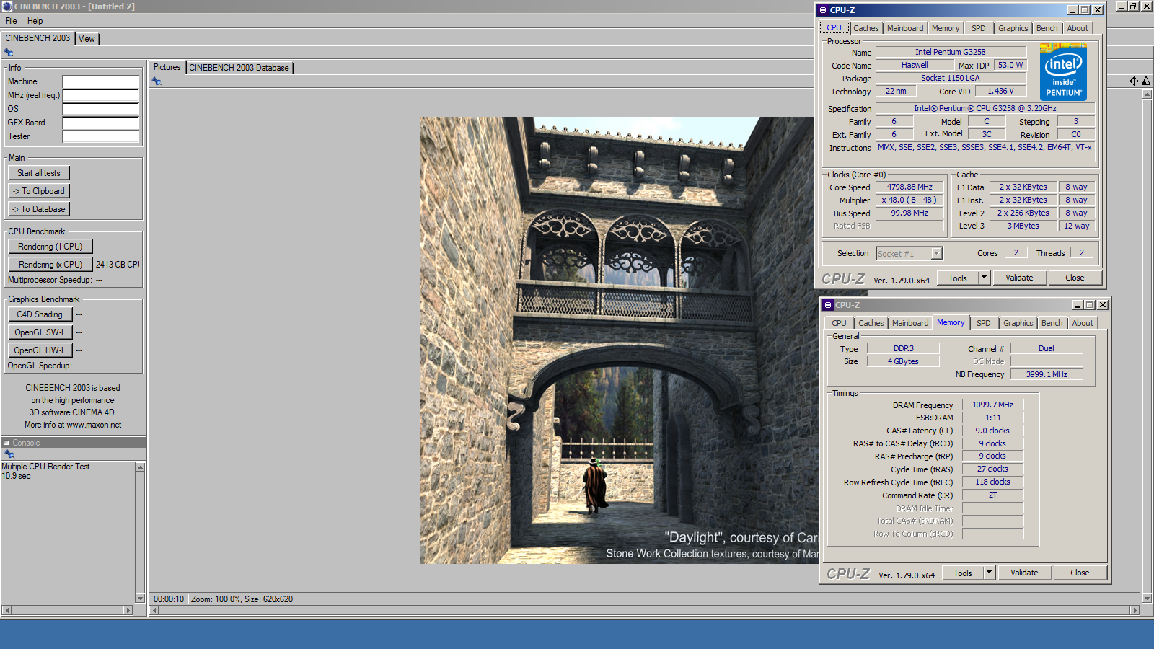Click the Console panel header square icon
Screen dimensions: 1154x649
(x=6, y=443)
